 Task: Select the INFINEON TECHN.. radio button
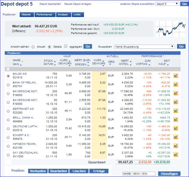[x=8, y=146]
